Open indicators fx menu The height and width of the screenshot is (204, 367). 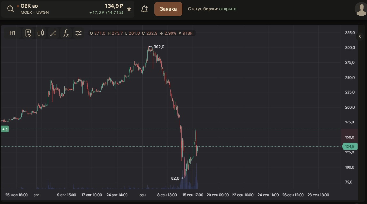click(66, 33)
